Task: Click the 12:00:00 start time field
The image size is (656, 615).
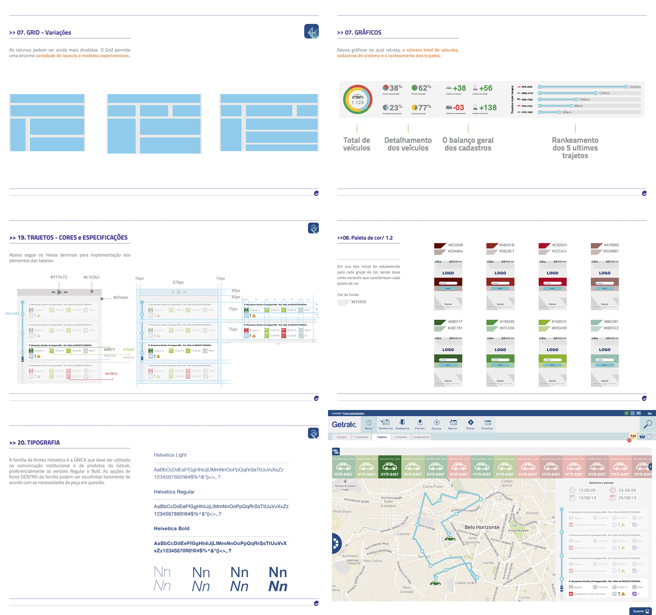Action: [587, 490]
